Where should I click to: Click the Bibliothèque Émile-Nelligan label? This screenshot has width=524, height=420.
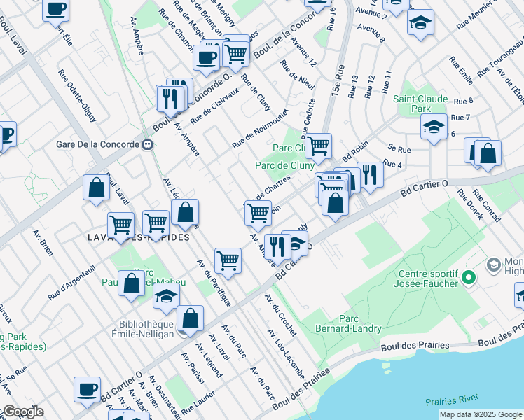point(143,329)
